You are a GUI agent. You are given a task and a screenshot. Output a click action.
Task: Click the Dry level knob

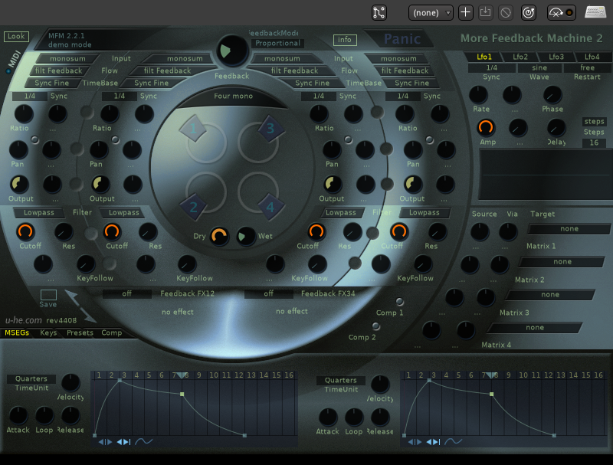[220, 237]
